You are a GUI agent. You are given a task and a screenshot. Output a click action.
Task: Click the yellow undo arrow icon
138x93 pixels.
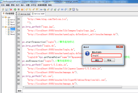pyautogui.click(x=26, y=9)
